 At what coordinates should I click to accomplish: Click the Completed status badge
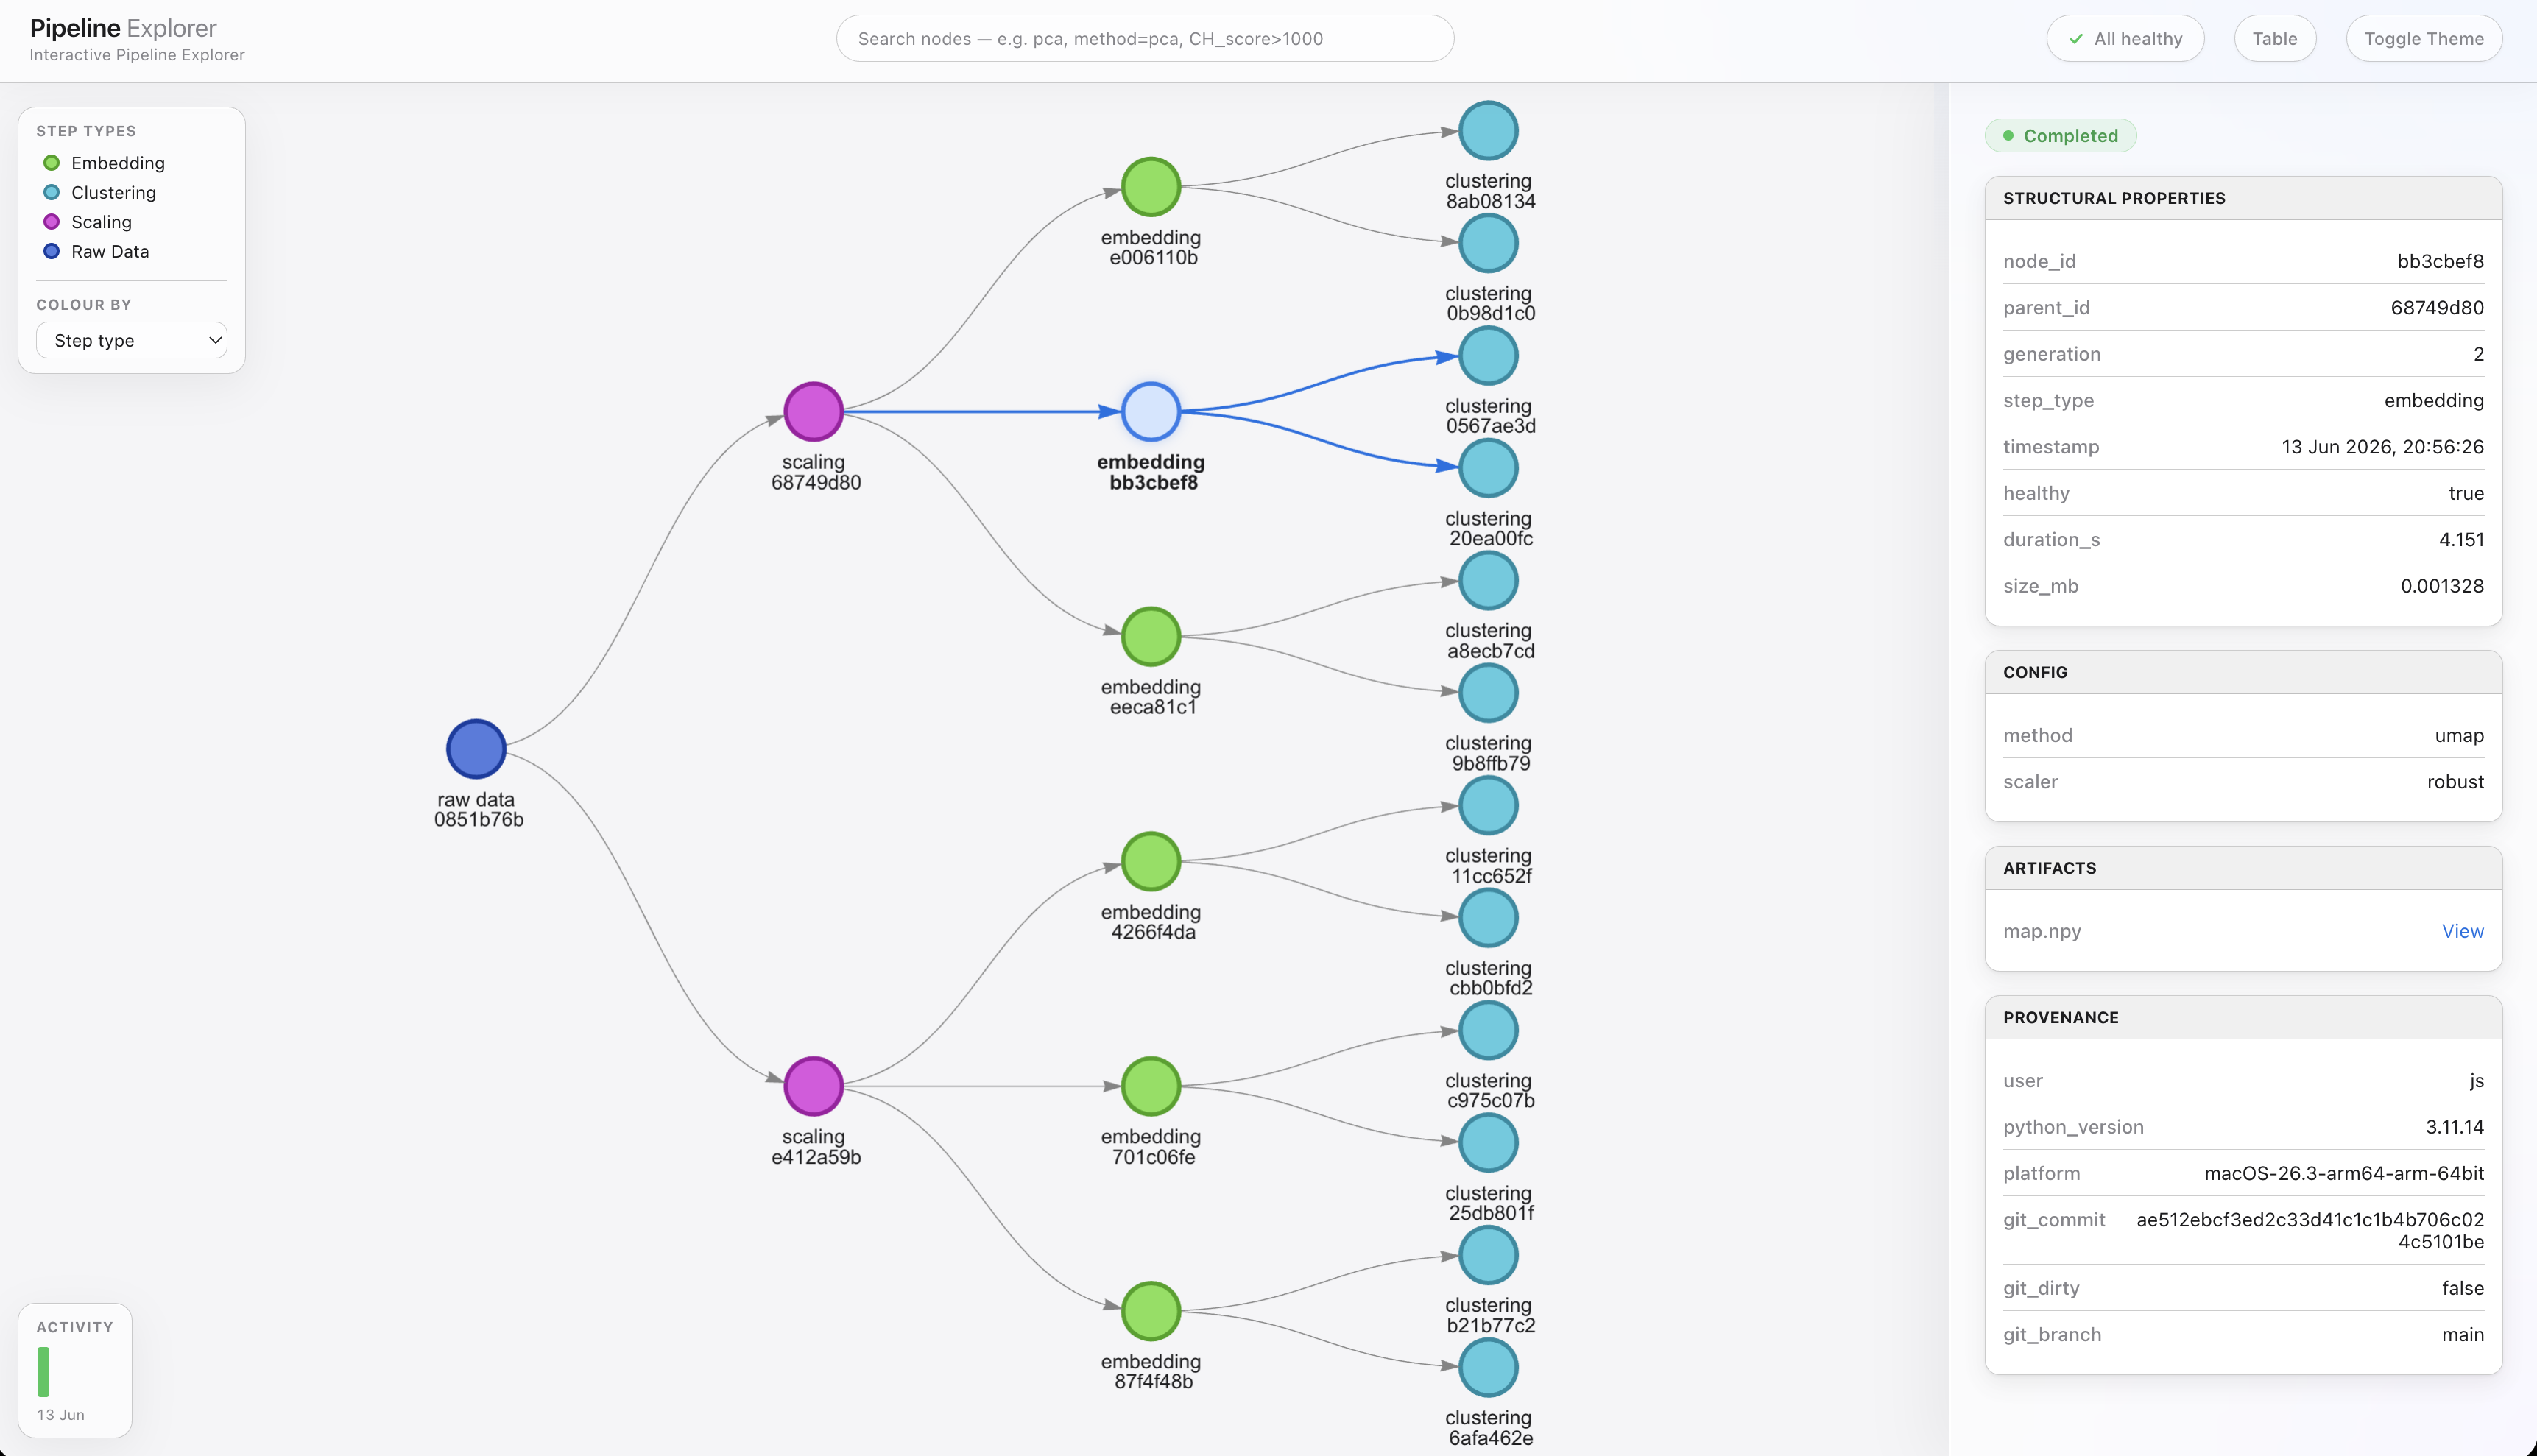tap(2060, 136)
